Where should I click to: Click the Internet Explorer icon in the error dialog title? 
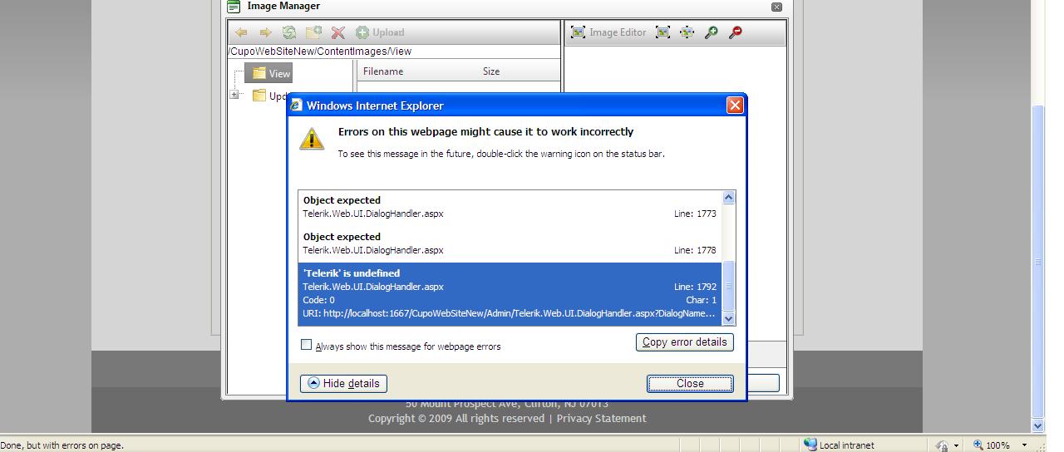pyautogui.click(x=296, y=106)
